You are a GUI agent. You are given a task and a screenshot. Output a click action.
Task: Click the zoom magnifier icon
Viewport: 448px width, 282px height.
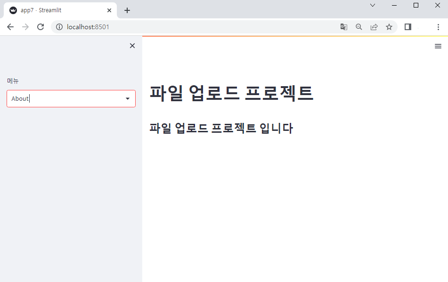click(359, 27)
